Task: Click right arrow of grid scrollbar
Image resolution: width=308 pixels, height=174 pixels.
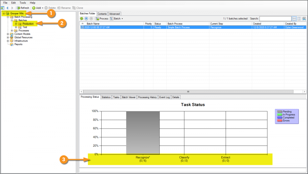Action: click(x=305, y=92)
